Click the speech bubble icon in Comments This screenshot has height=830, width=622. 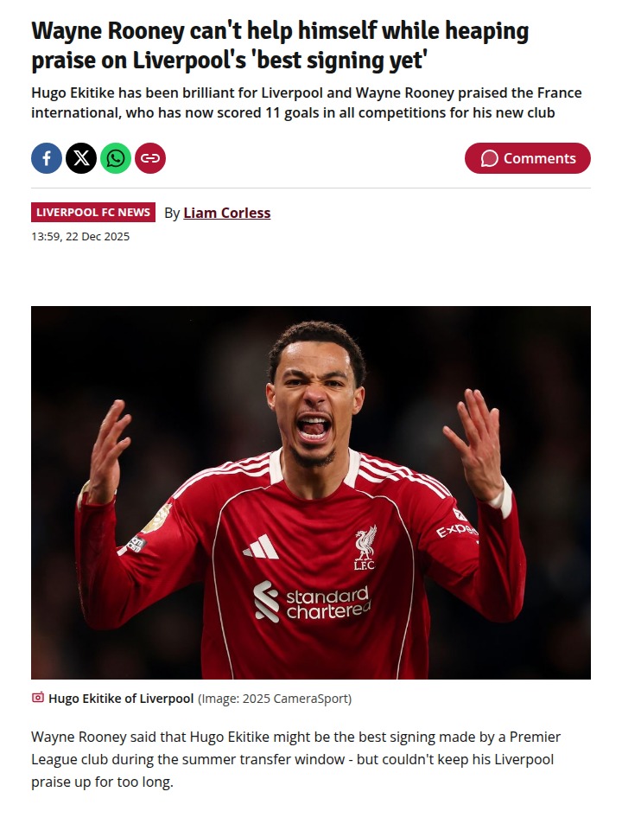point(489,158)
